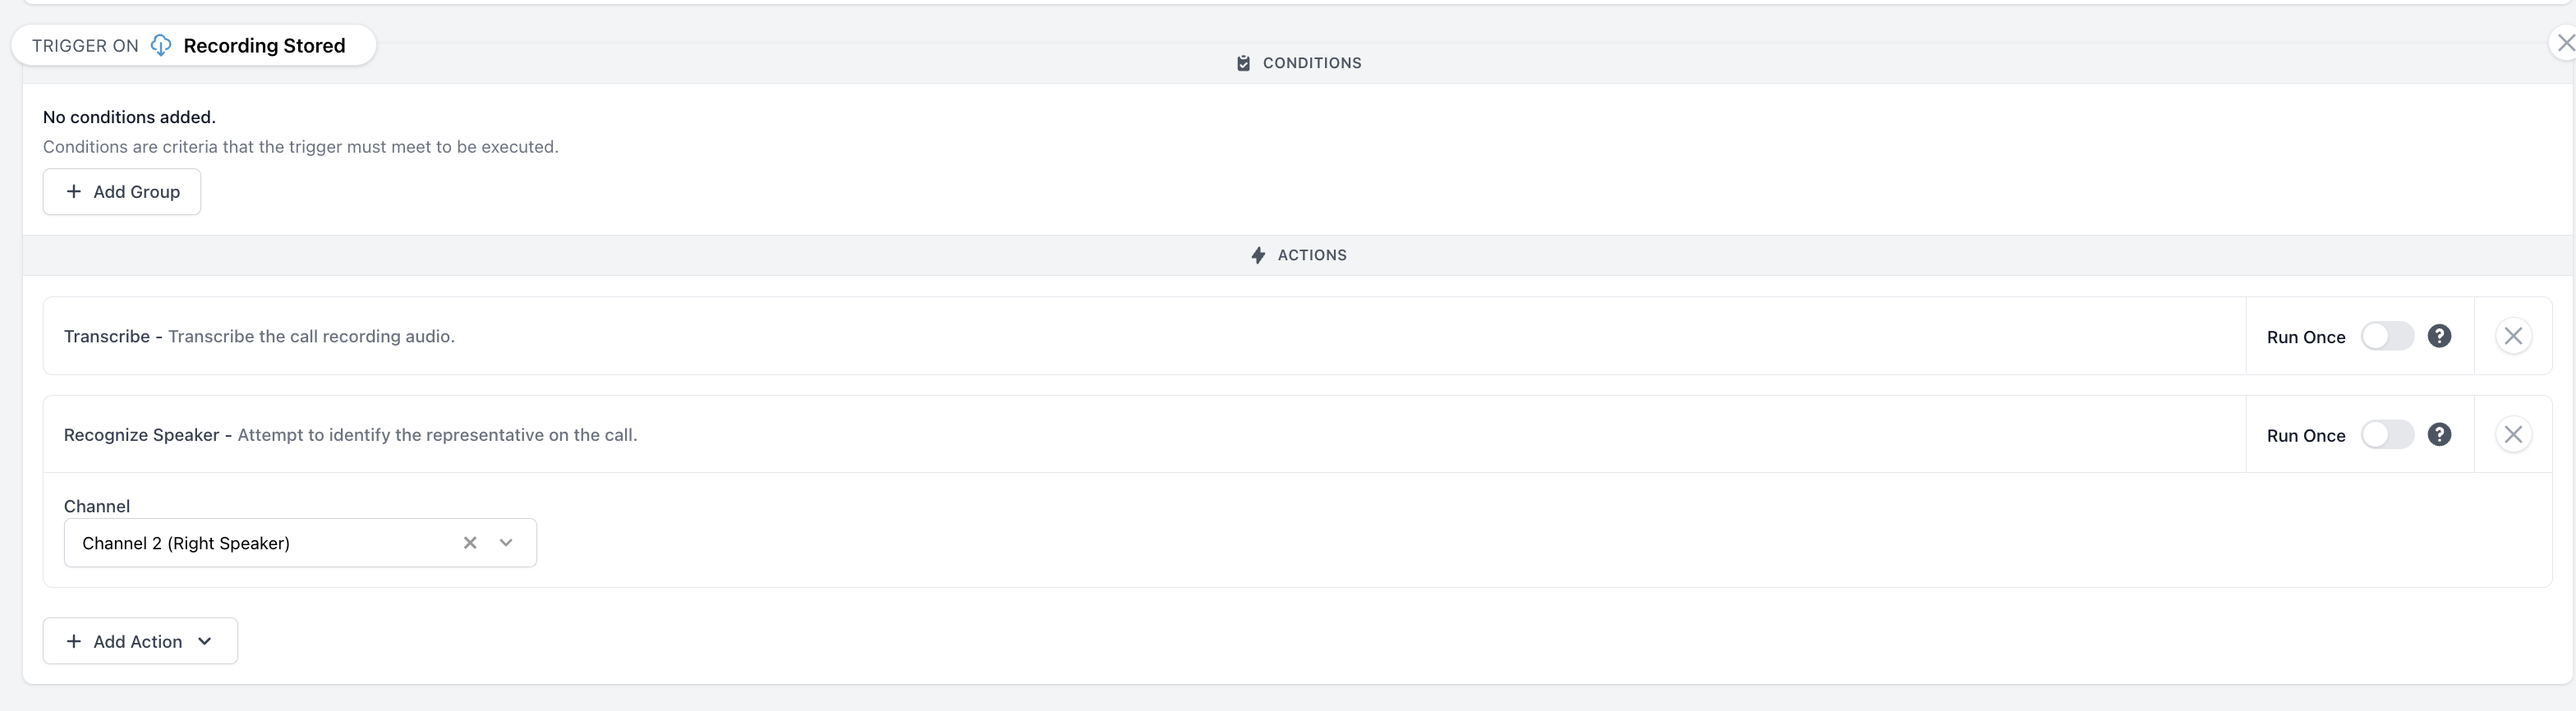
Task: Toggle Run Once for Transcribe action
Action: click(2387, 336)
